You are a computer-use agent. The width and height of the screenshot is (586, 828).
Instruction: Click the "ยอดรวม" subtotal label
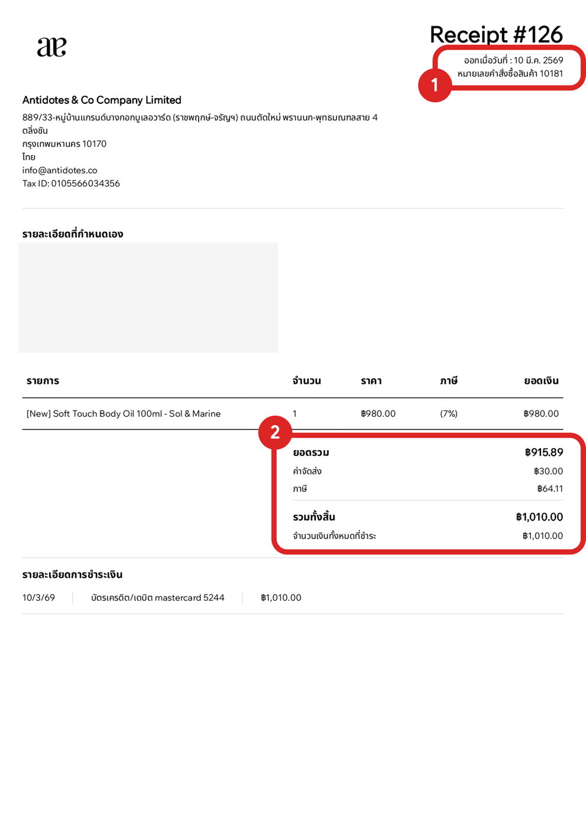click(311, 452)
